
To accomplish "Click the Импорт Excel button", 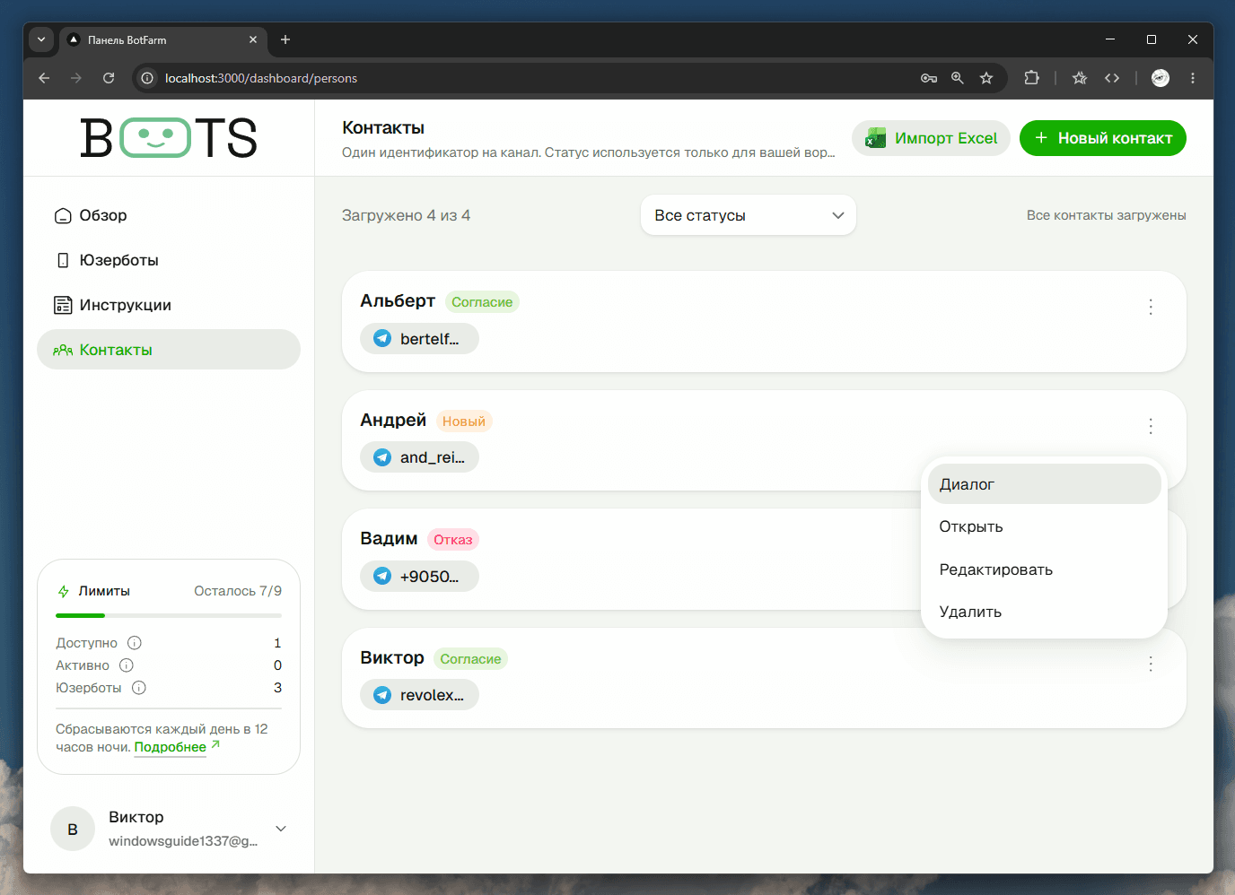I will click(931, 138).
